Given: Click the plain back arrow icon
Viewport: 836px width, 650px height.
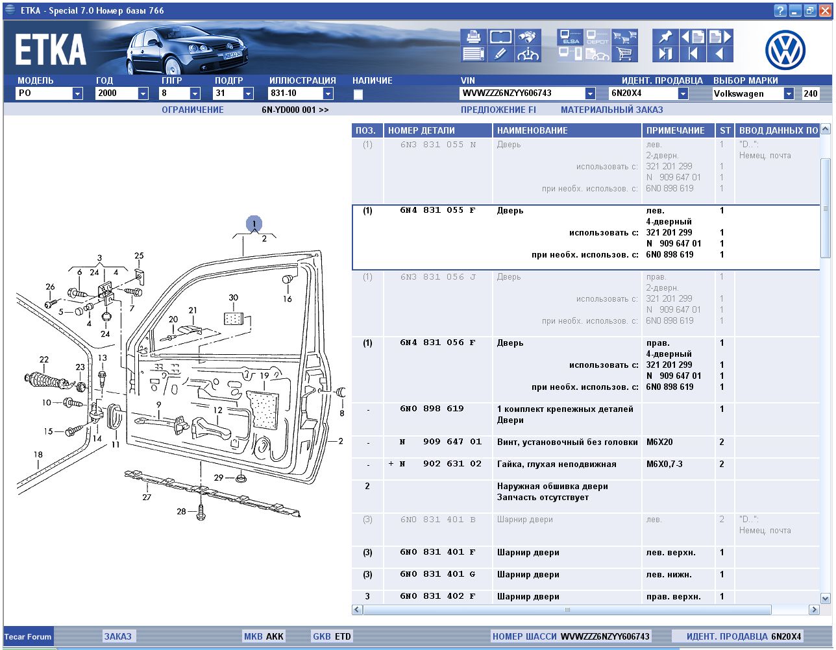Looking at the screenshot, I should tap(720, 54).
